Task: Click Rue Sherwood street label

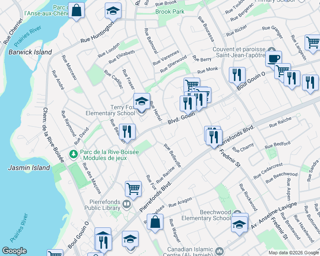Action: coord(173,64)
